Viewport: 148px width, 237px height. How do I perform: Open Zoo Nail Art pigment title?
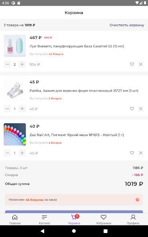coord(77,135)
